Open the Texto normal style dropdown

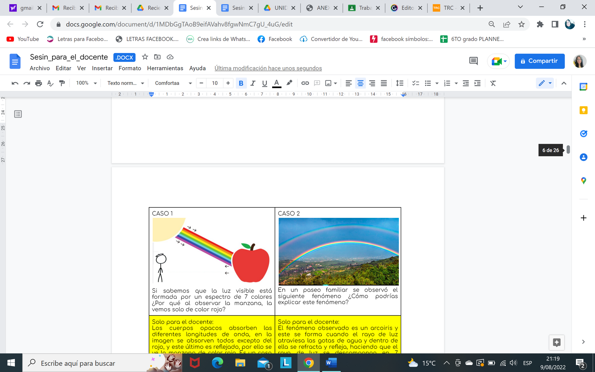pos(126,83)
